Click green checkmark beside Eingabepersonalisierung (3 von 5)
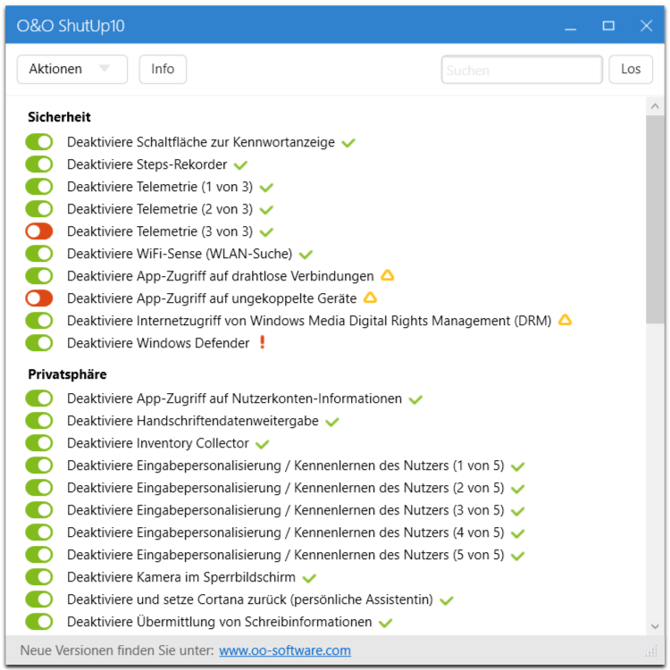The height and width of the screenshot is (670, 670). point(517,511)
